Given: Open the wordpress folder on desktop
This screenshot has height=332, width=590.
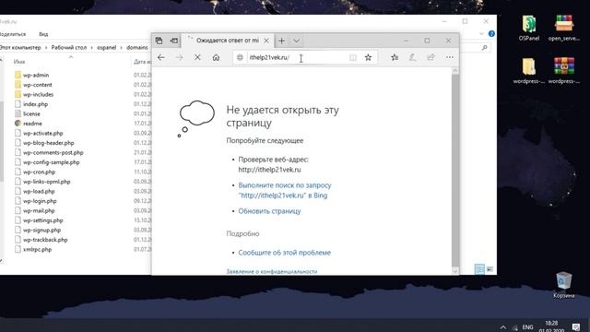Looking at the screenshot, I should point(528,71).
